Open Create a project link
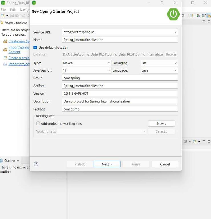Viewport: 211px width, 219px height. (x=19, y=58)
